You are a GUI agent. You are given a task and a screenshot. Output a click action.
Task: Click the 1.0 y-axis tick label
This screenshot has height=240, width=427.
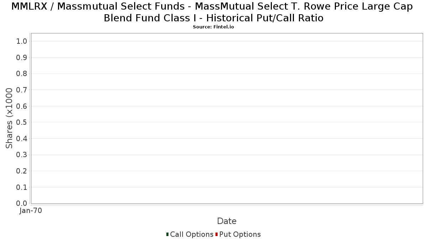pos(22,41)
